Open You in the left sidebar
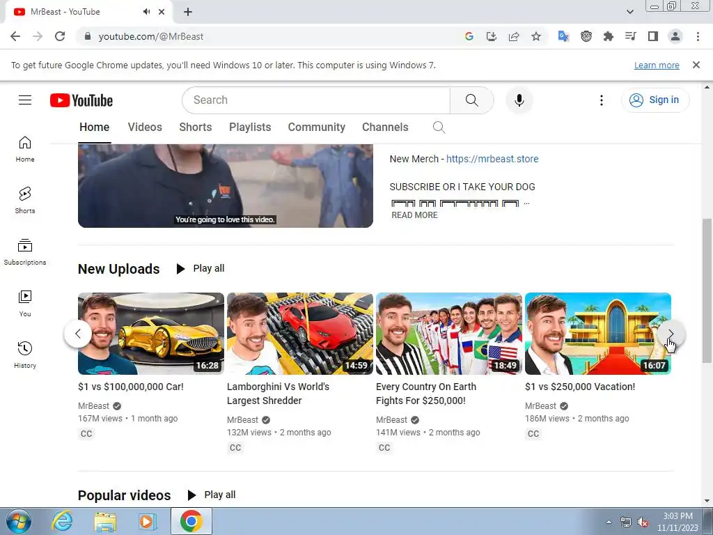Screen dimensions: 713x535 tap(25, 304)
